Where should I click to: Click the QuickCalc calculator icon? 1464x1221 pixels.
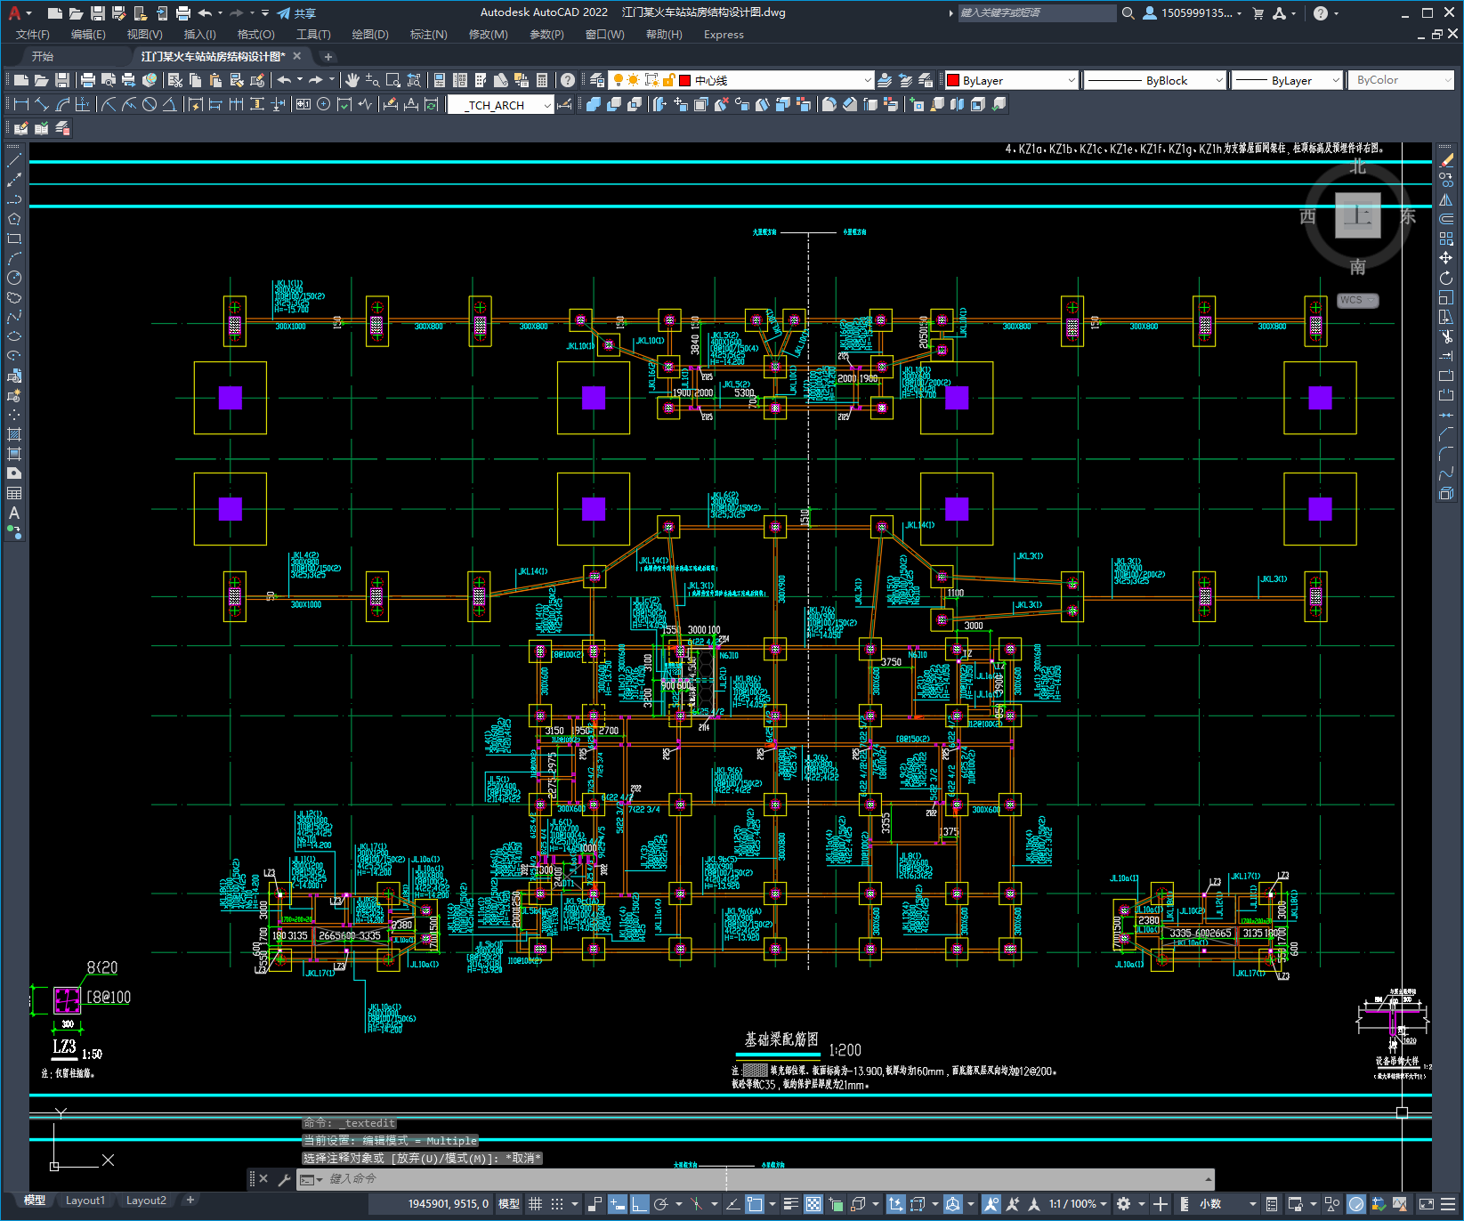[542, 80]
